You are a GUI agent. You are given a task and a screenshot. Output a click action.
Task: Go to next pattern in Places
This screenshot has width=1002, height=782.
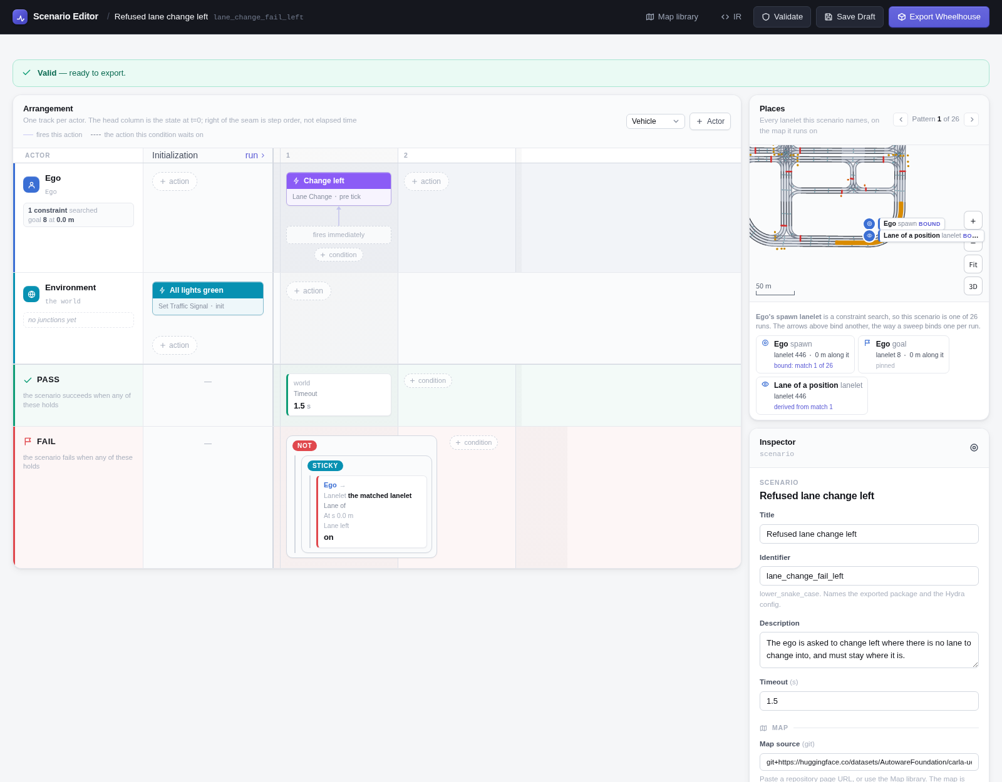click(x=971, y=119)
